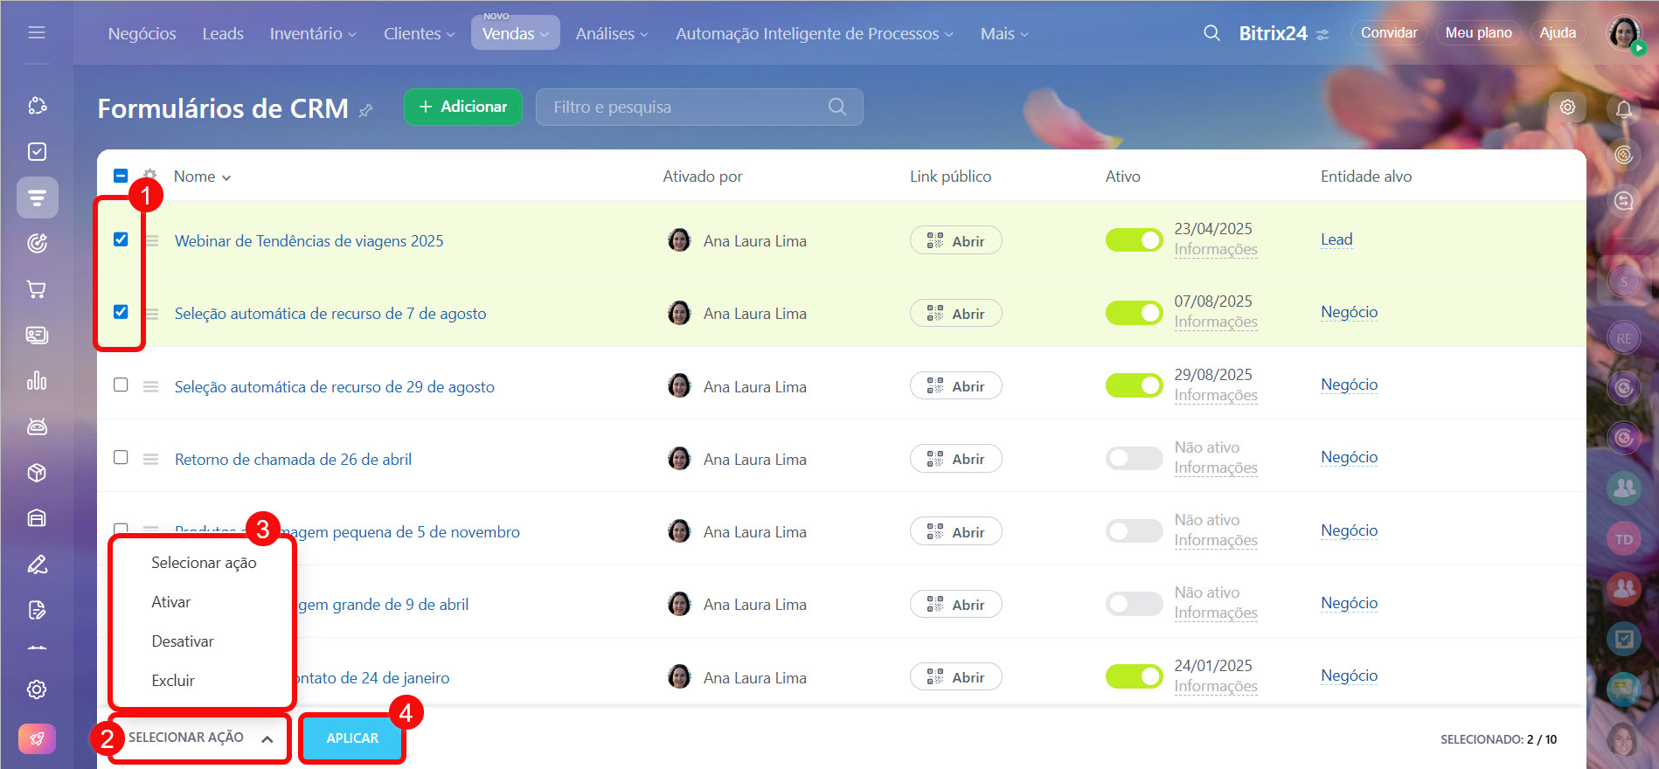Screen dimensions: 1659x769
Task: Choose Desativar from the action menu
Action: coord(182,641)
